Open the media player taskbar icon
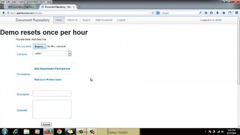This screenshot has width=240, height=135. coord(37,132)
